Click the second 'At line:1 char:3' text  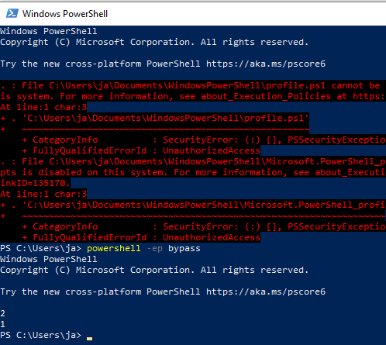coord(43,194)
